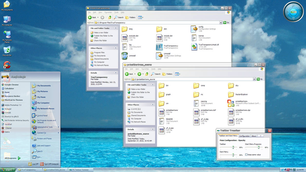Enable the Keep same value checkbox
The width and height of the screenshot is (306, 172).
tap(247, 154)
